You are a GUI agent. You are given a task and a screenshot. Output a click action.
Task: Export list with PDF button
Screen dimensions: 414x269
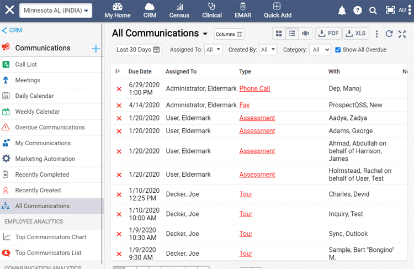point(328,34)
